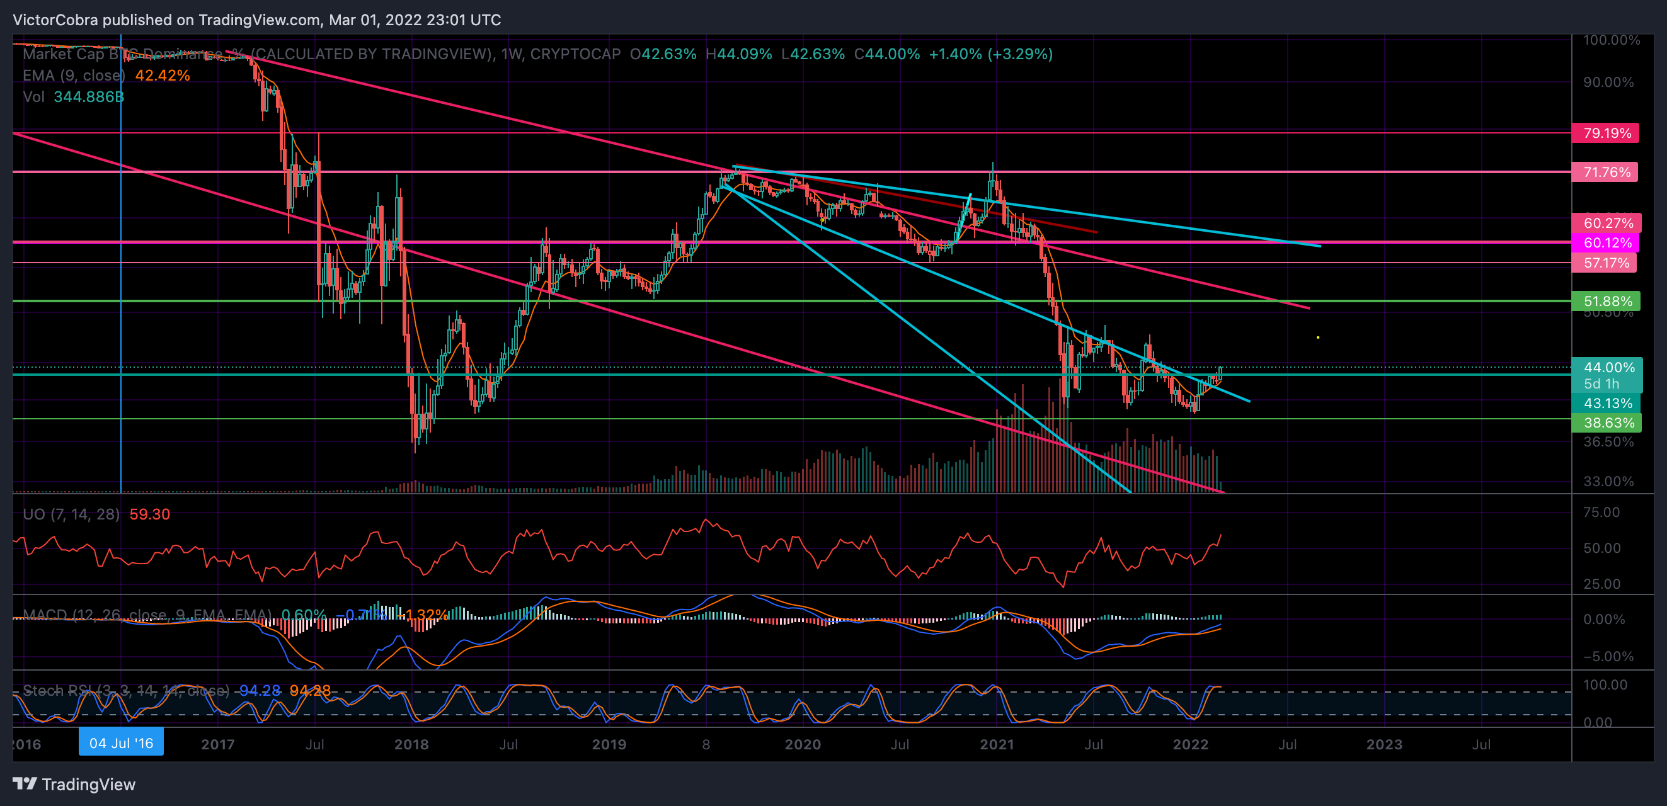Click the 33.00% scale label

tap(1608, 481)
